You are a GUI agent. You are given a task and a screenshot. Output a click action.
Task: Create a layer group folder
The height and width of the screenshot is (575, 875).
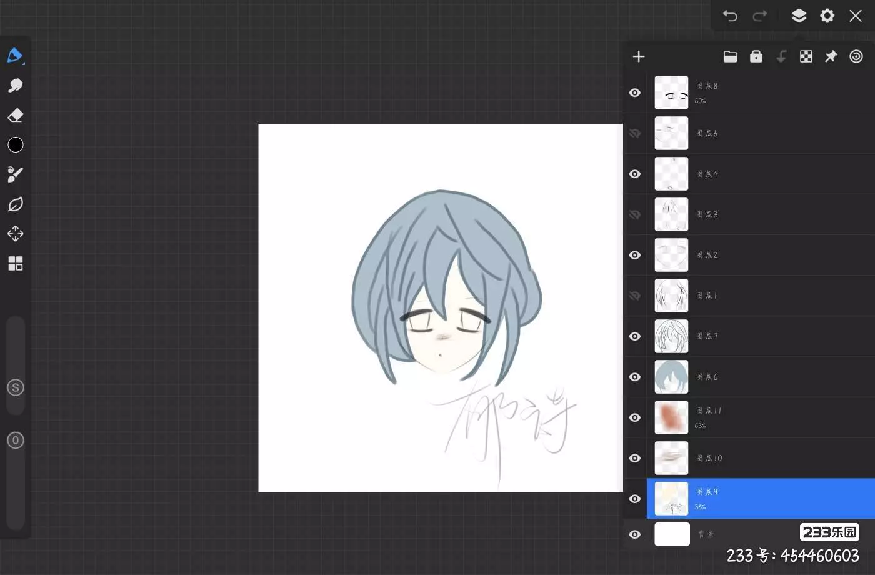[x=730, y=57]
